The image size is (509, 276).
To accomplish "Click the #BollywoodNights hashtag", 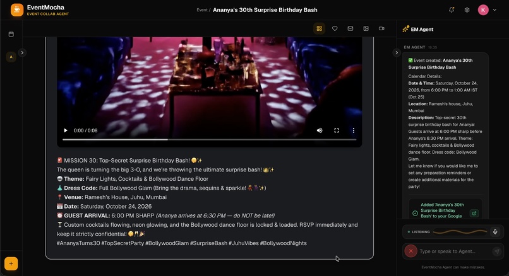I will pos(283,243).
